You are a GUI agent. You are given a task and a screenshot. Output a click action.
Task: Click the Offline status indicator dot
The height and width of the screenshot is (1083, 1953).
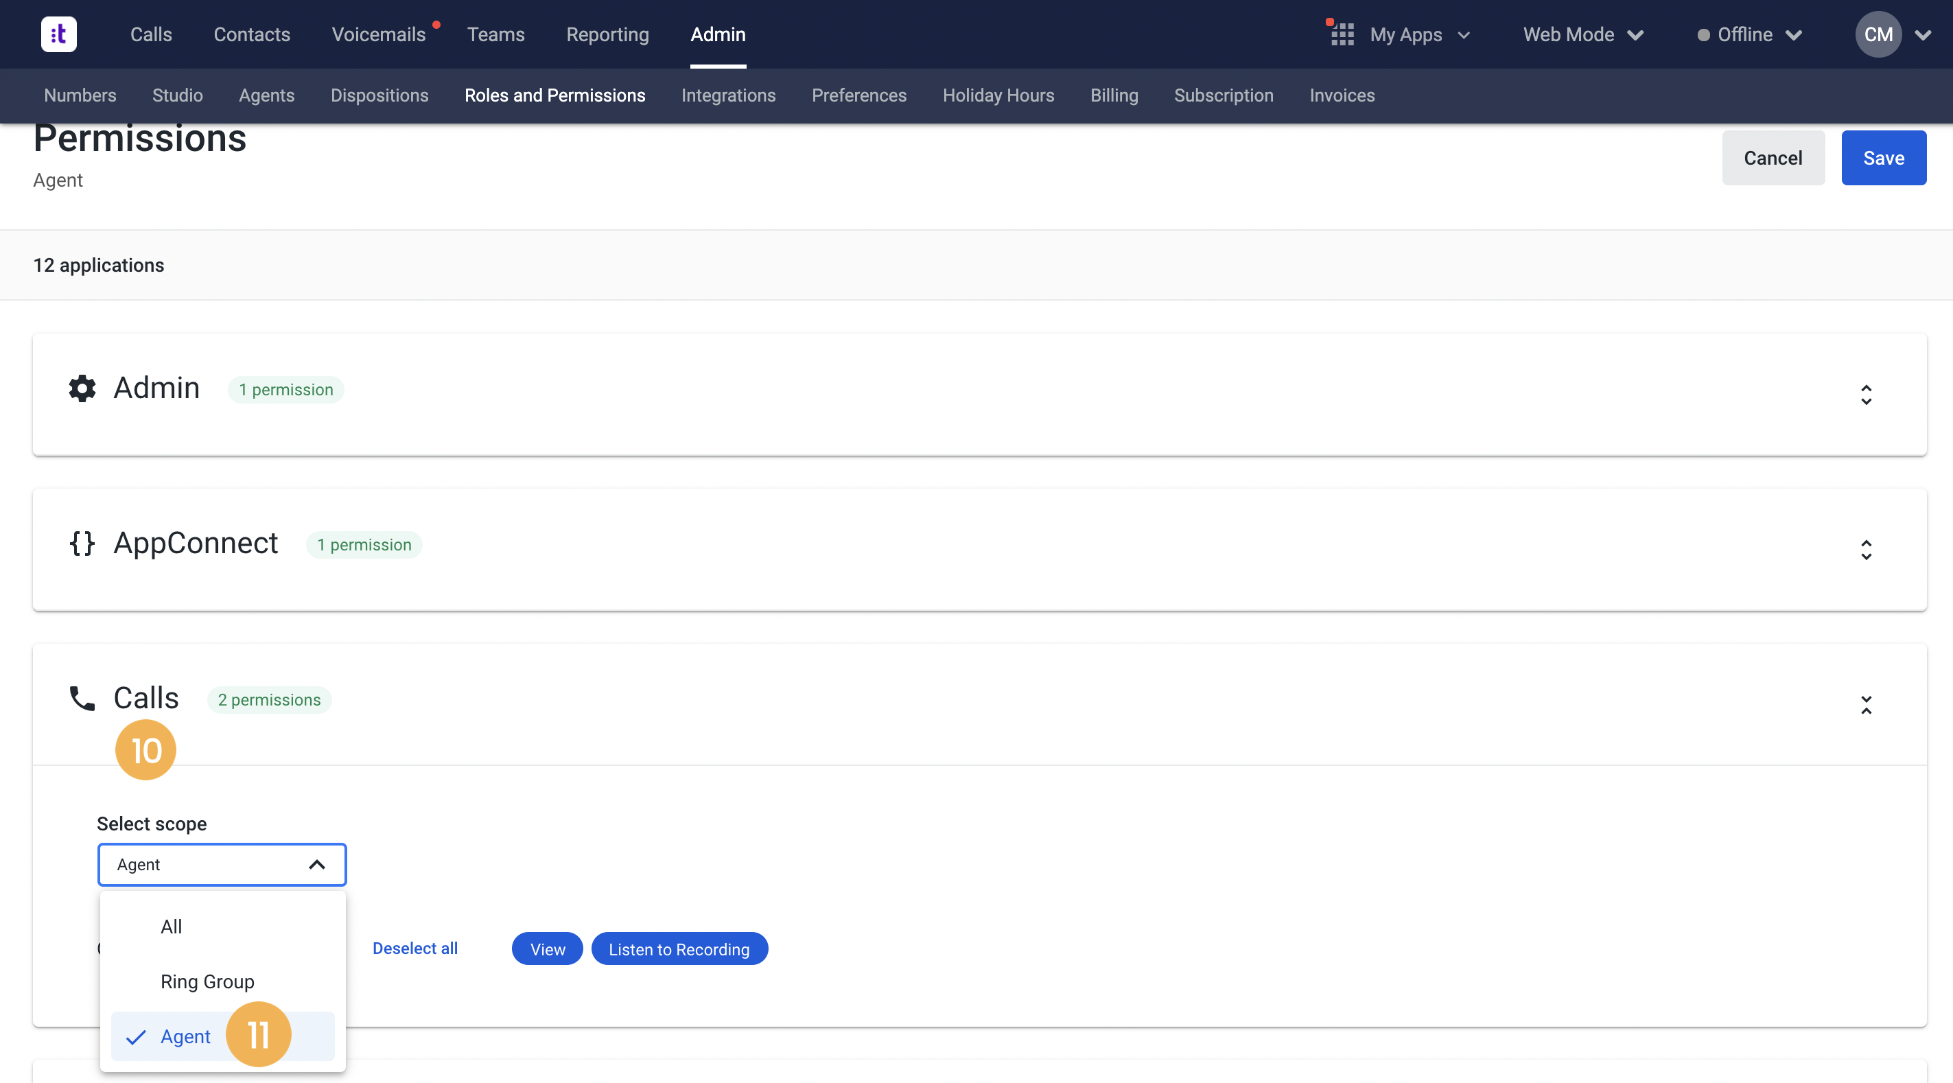point(1704,34)
